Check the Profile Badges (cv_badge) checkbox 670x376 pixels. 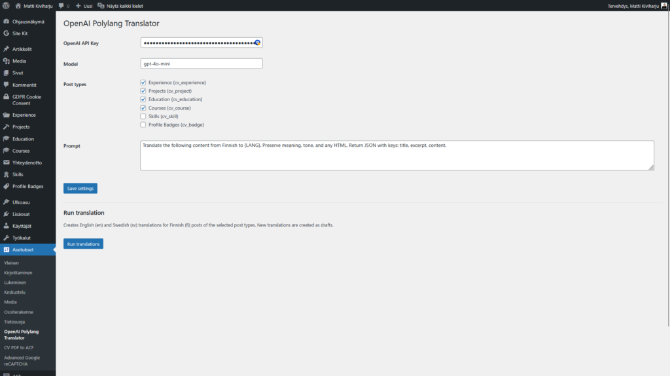pos(143,125)
